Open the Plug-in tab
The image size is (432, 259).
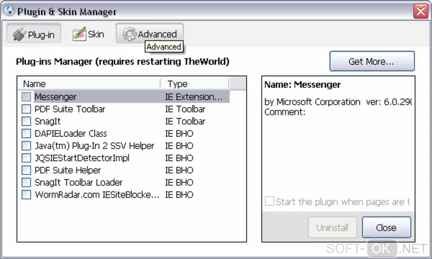pyautogui.click(x=34, y=33)
